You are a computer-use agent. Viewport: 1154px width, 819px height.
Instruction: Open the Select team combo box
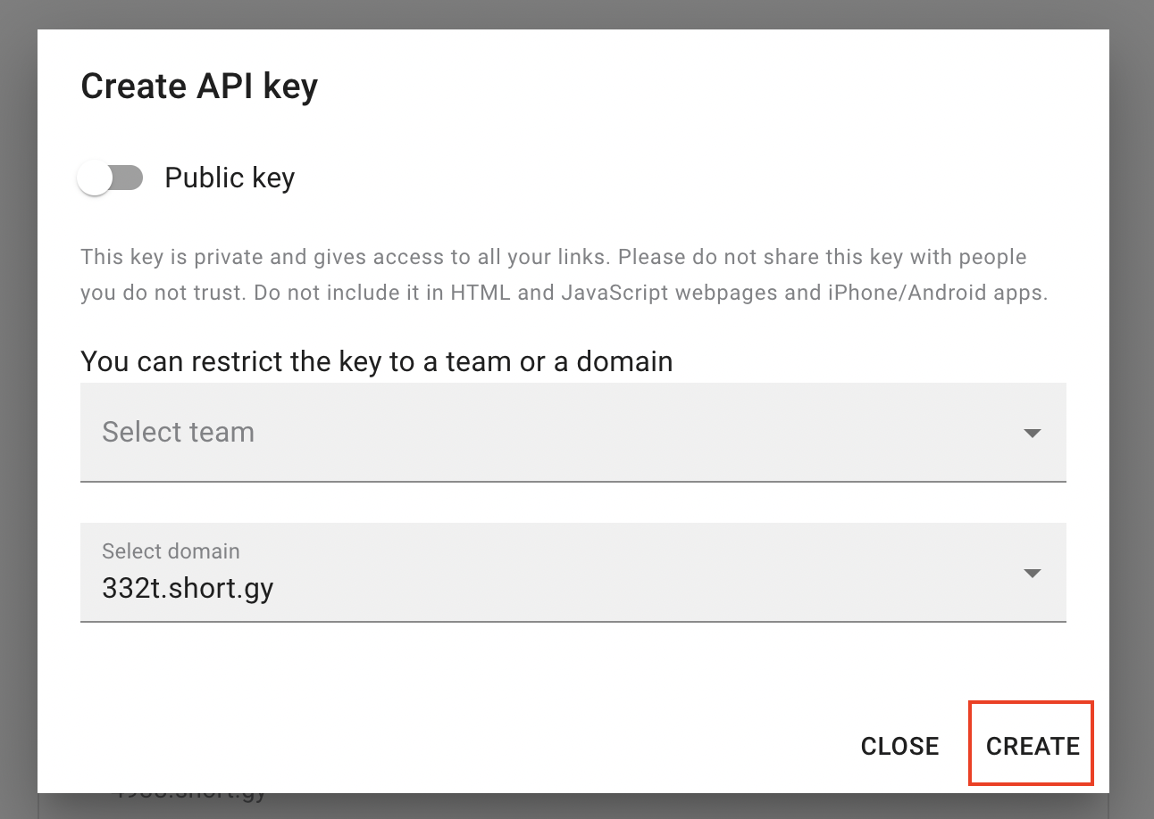click(x=572, y=433)
